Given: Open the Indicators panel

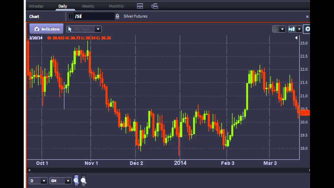Looking at the screenshot, I should click(x=46, y=29).
